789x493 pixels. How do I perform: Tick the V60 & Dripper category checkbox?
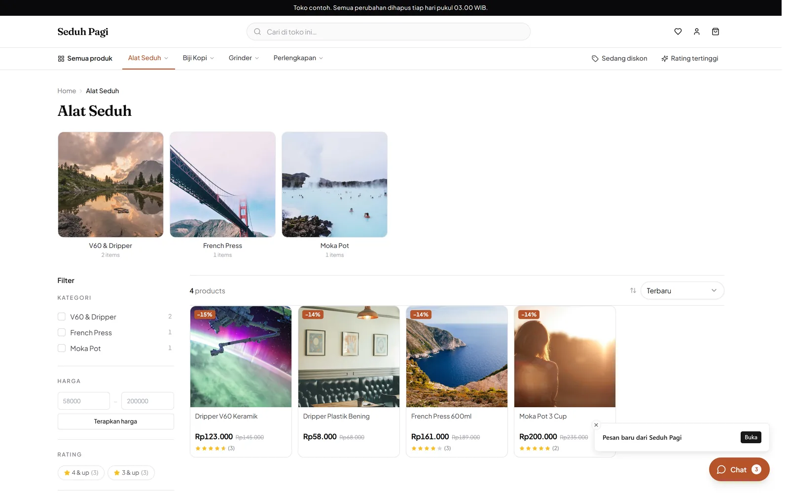tap(62, 317)
